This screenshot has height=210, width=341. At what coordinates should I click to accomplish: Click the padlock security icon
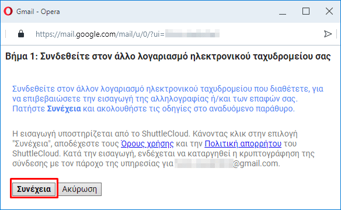coord(21,34)
